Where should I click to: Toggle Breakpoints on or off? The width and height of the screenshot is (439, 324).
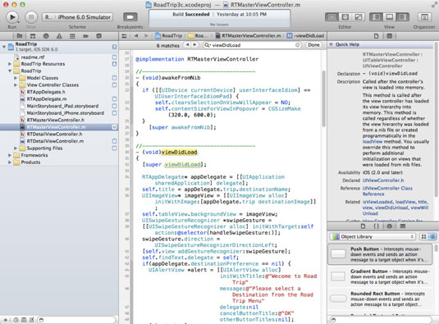(x=130, y=17)
